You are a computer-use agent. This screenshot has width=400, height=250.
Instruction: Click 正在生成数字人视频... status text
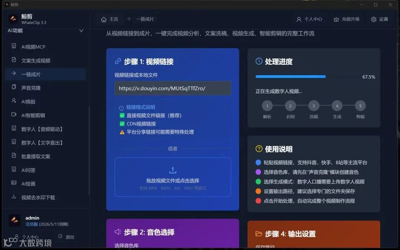[x=279, y=91]
